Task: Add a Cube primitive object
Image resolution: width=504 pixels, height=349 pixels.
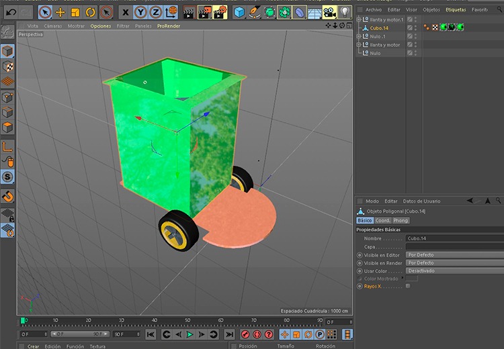Action: 240,11
